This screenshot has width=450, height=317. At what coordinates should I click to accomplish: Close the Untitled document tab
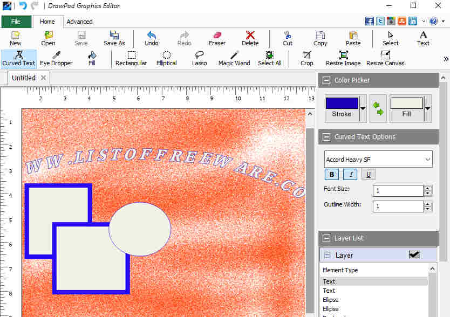point(43,78)
